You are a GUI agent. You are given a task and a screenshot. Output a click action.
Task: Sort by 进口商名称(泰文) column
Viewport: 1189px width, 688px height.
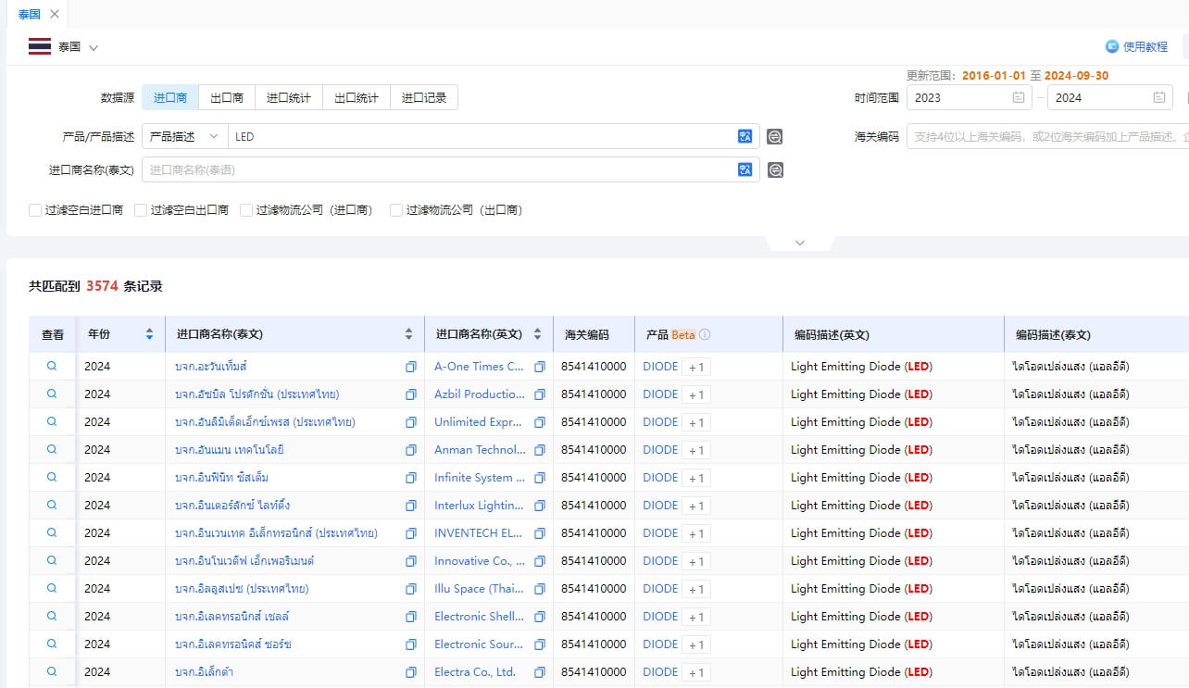click(409, 334)
